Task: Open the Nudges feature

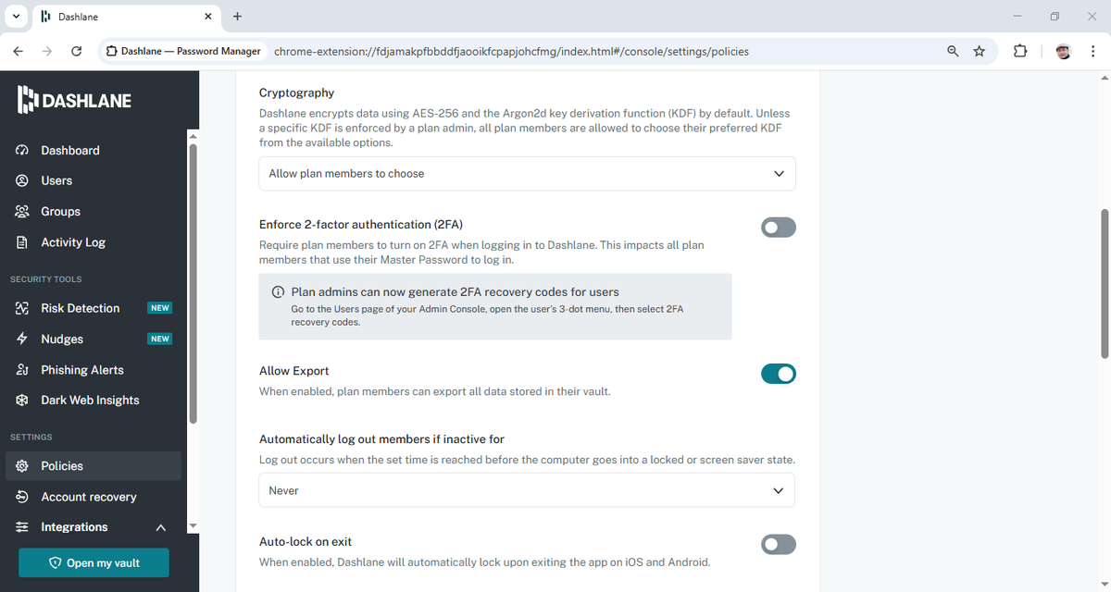Action: tap(64, 339)
